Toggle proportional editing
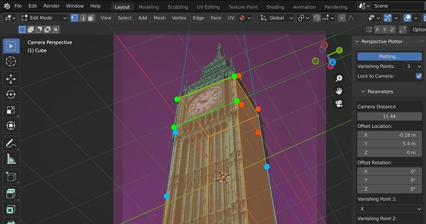This screenshot has width=426, height=224. [342, 18]
